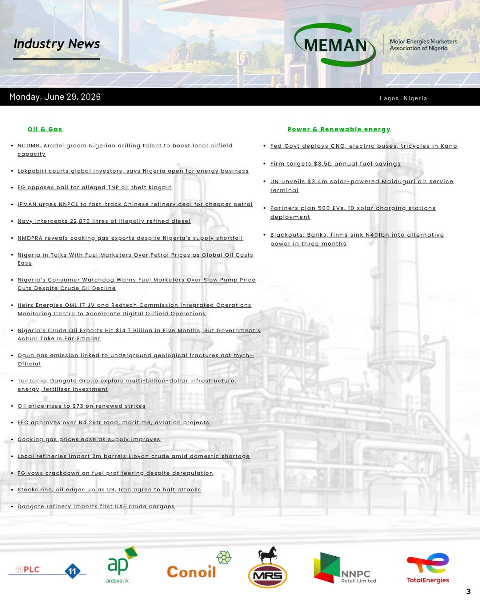
Task: Click the Industry News title
Action: [x=57, y=44]
